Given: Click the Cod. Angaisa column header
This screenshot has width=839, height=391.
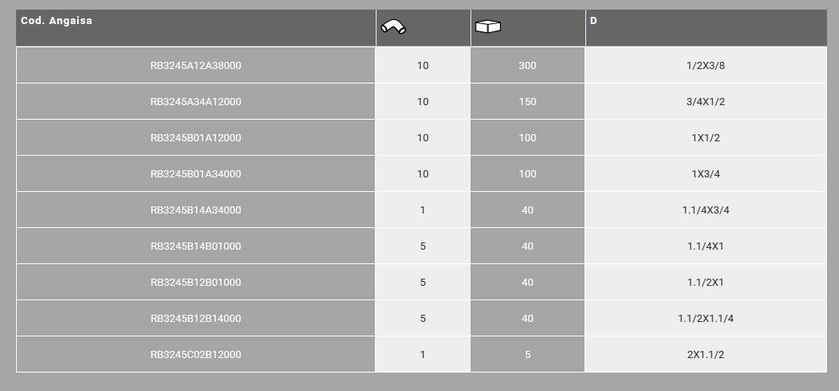Looking at the screenshot, I should pyautogui.click(x=56, y=21).
